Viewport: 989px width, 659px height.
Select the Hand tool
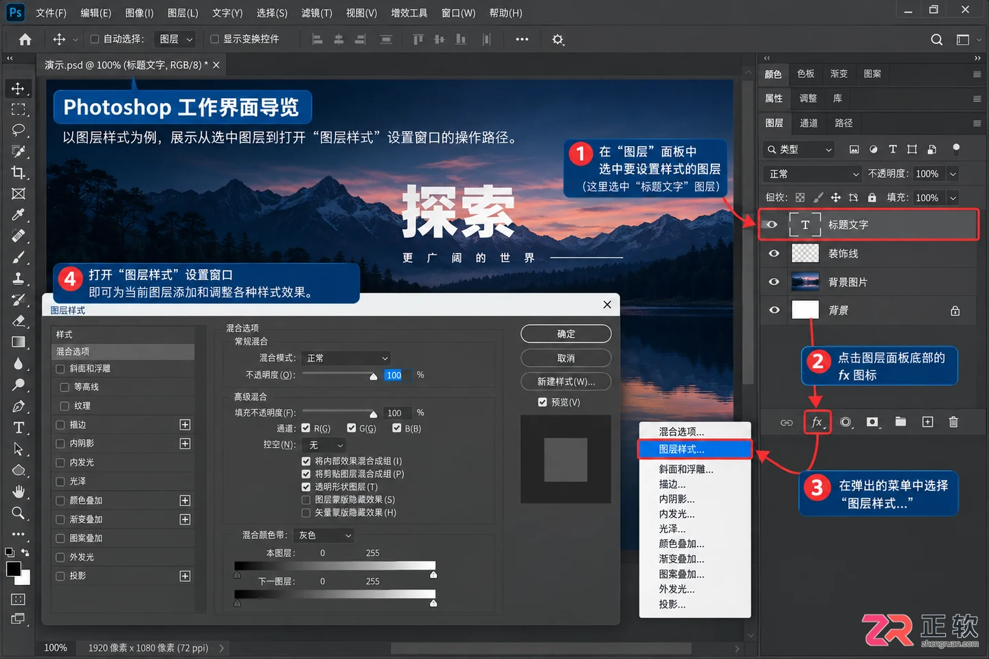tap(18, 492)
